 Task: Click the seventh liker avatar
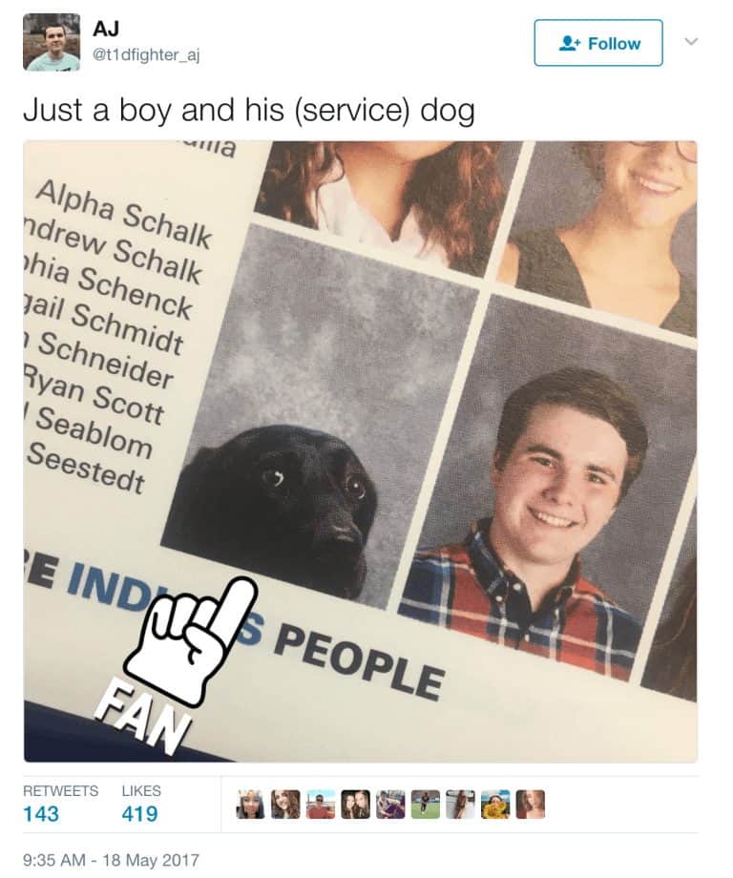tap(460, 805)
